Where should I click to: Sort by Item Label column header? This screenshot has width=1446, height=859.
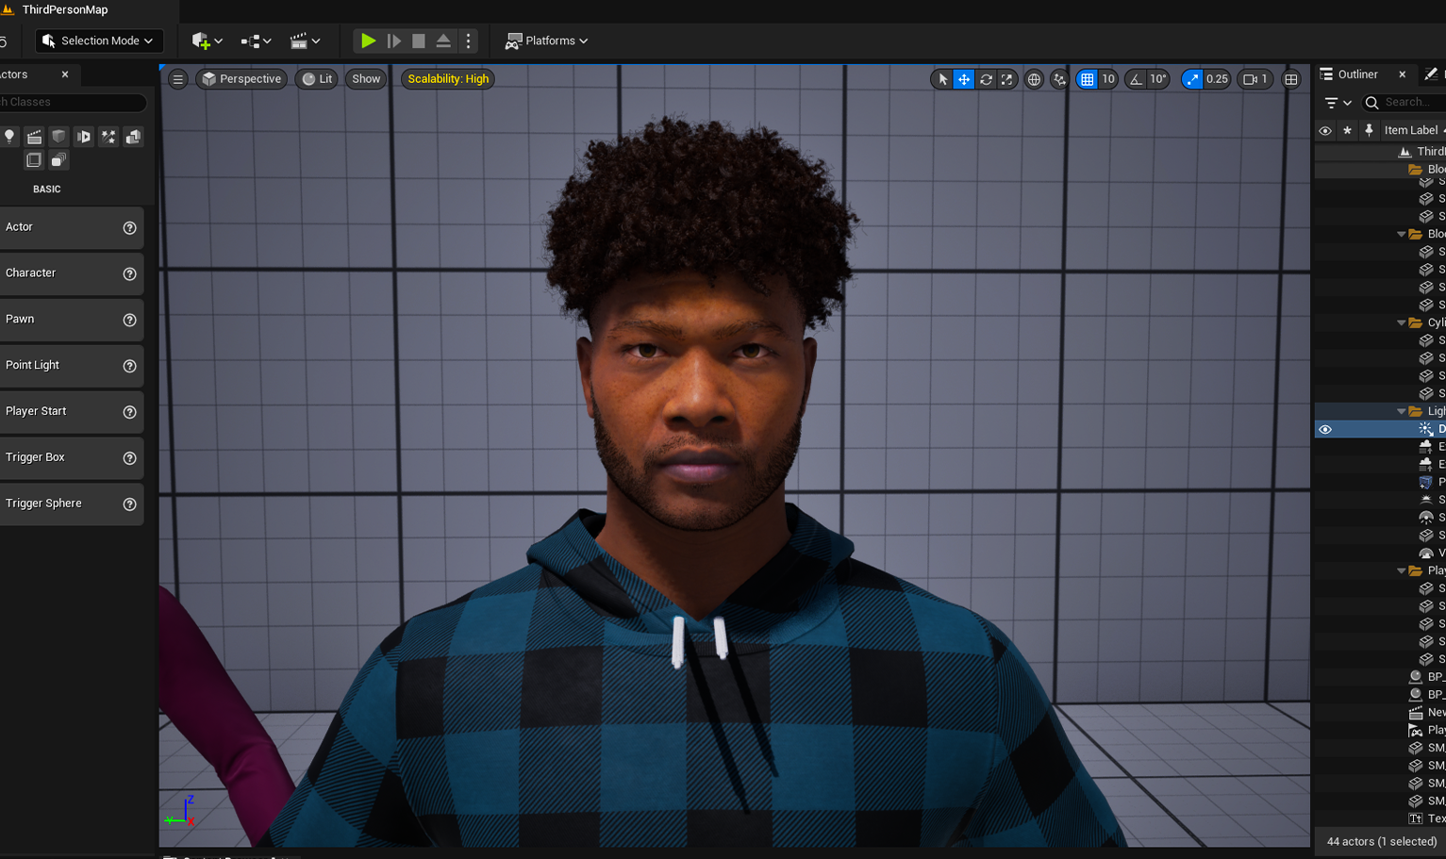(x=1412, y=130)
